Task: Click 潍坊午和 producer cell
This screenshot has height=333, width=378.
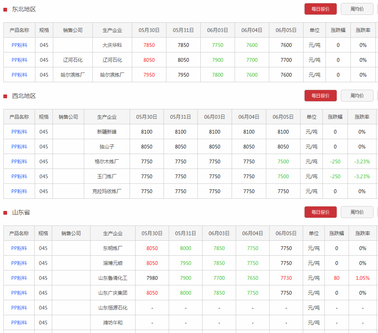Action: coord(113,323)
